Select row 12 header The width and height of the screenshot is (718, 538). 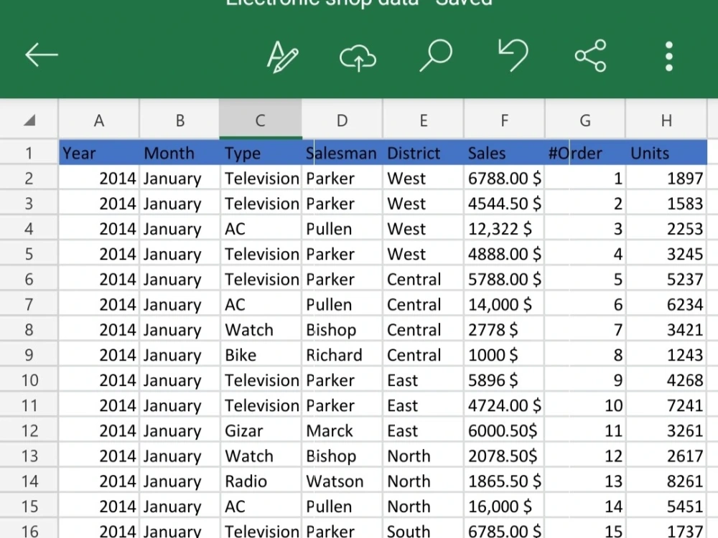click(29, 430)
